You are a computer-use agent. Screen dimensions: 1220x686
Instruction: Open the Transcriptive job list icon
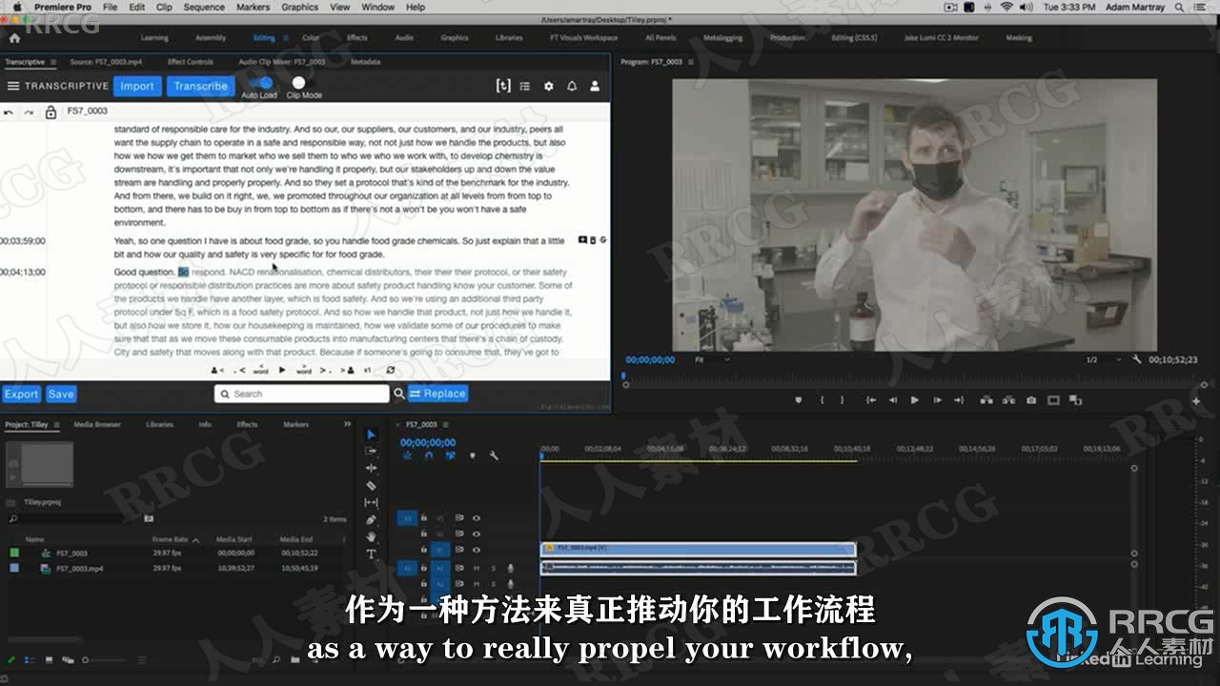525,86
